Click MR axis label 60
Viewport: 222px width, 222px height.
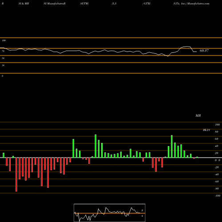pos(216,139)
